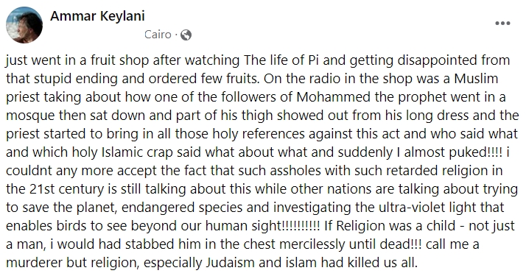Click the Ammar Keylani author name
Image resolution: width=526 pixels, height=276 pixels.
(98, 16)
